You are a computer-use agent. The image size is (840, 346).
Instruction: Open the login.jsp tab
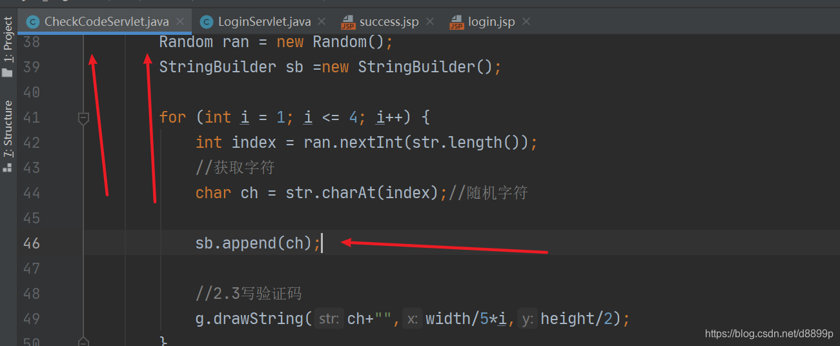(491, 22)
